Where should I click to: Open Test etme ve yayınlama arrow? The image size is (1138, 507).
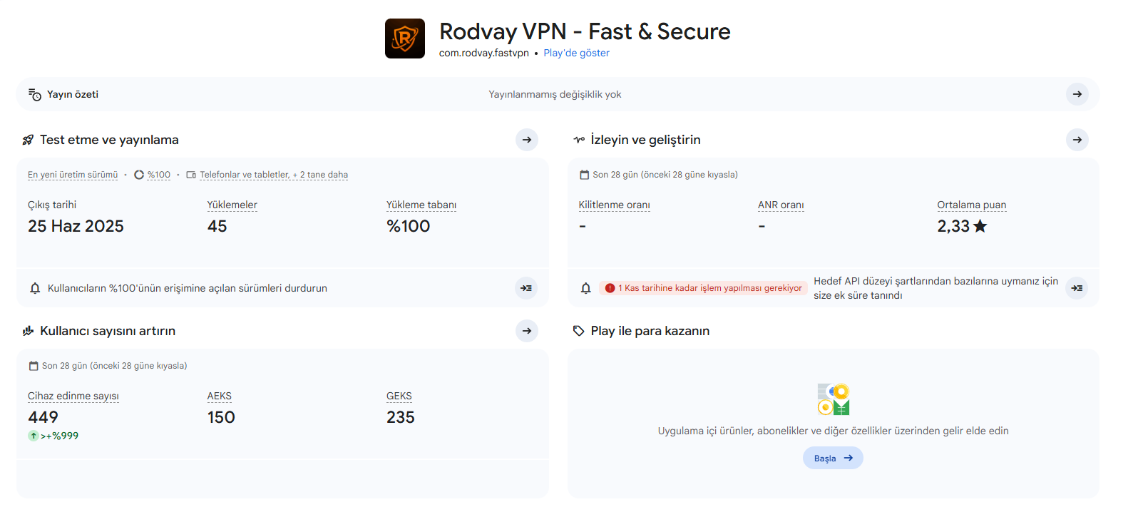click(x=526, y=140)
